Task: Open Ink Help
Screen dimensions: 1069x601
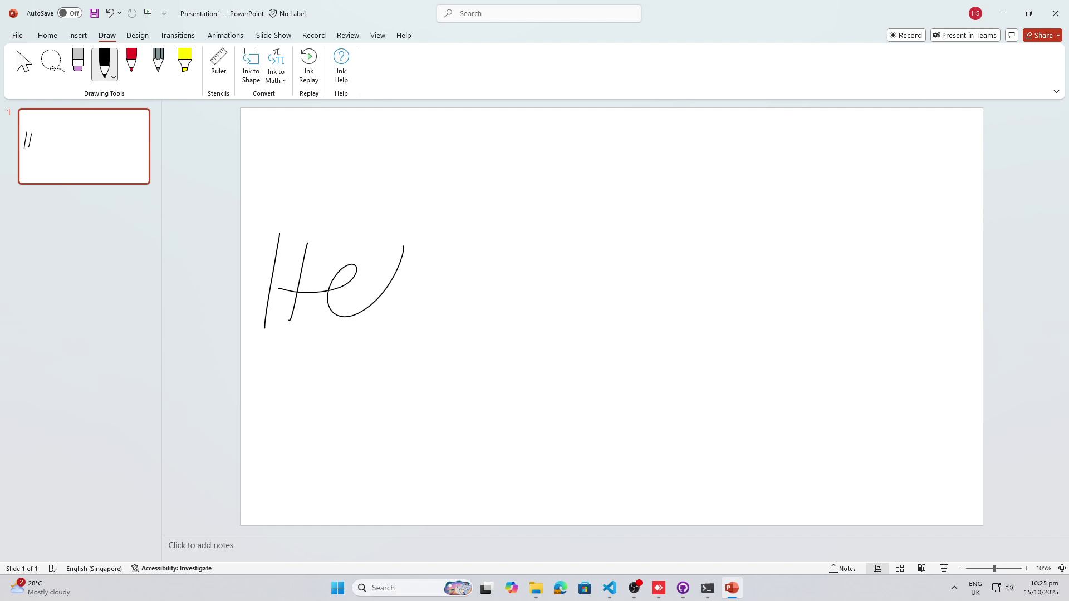Action: point(341,66)
